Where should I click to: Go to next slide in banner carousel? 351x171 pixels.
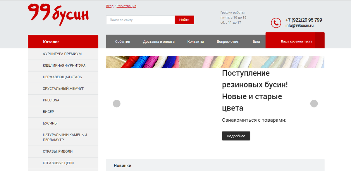pos(314,103)
